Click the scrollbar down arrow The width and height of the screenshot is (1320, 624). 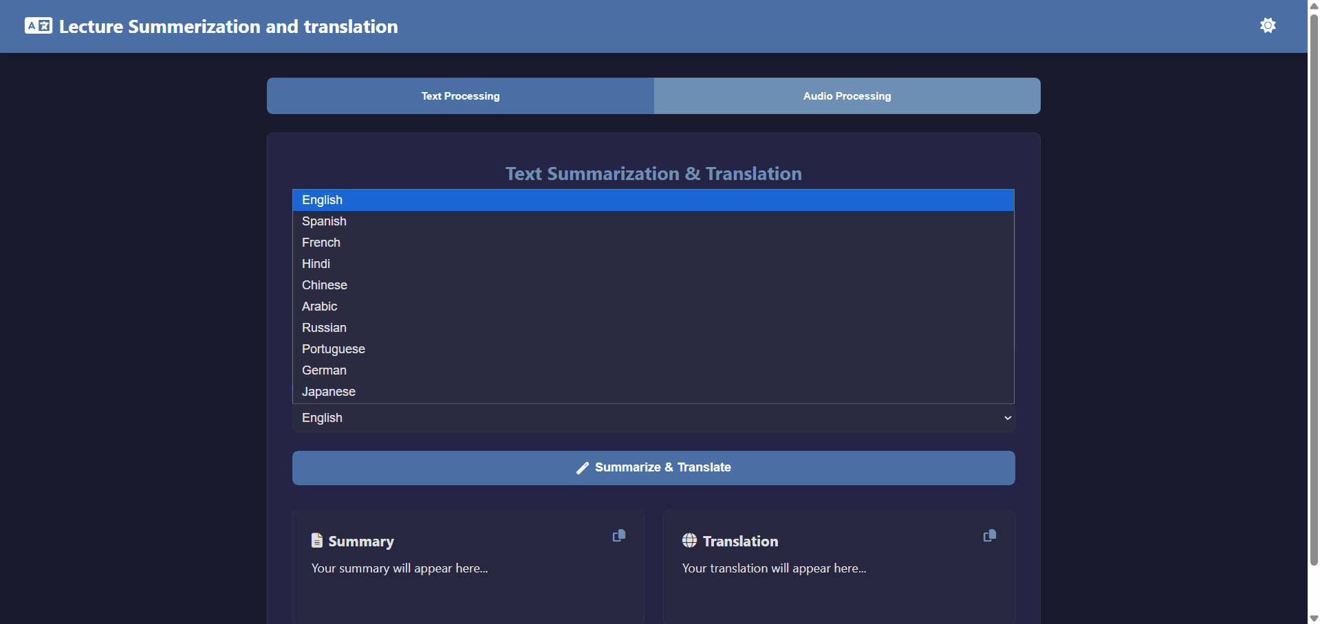coord(1312,616)
